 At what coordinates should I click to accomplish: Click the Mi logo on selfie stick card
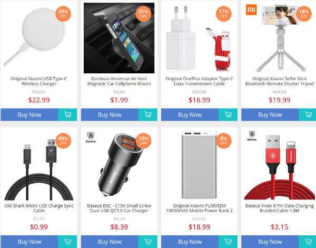pos(251,9)
